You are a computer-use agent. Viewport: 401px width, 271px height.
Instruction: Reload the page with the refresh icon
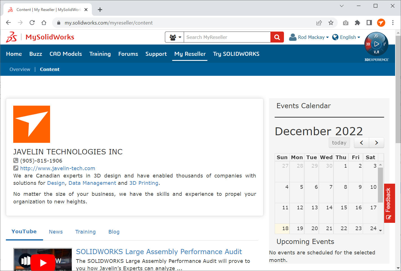tap(32, 23)
